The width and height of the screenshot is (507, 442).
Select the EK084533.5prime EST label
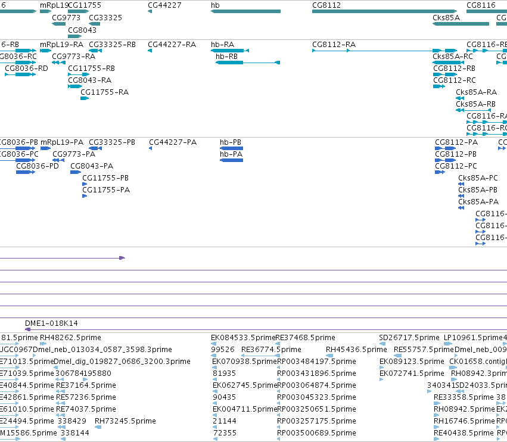click(x=243, y=338)
